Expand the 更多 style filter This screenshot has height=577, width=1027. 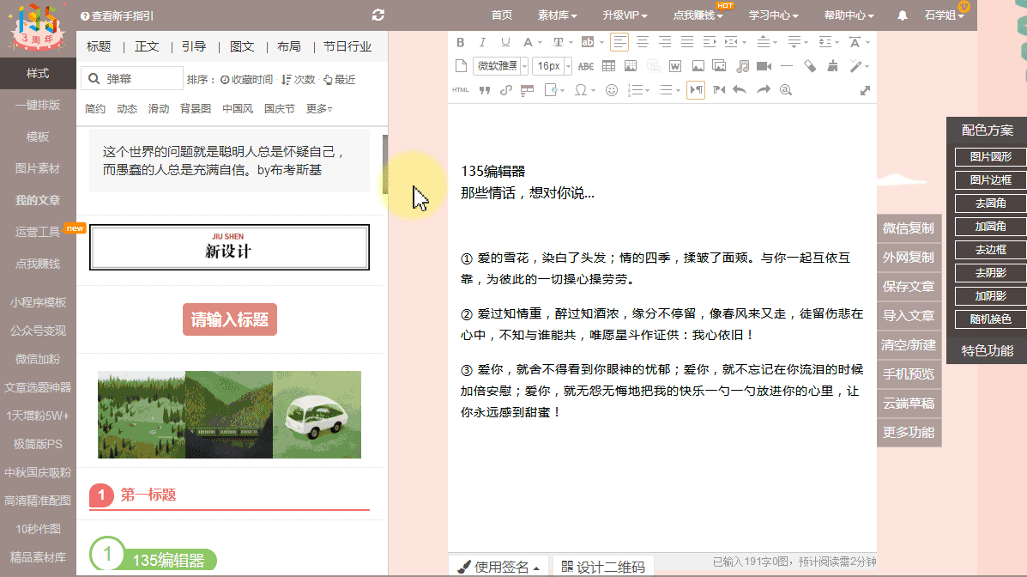(319, 109)
